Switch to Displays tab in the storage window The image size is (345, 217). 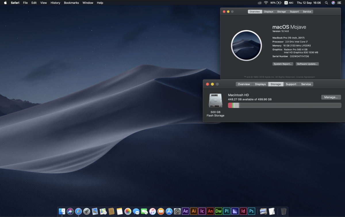tap(260, 84)
